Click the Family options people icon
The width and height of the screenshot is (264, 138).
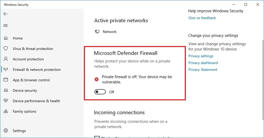tap(6, 111)
